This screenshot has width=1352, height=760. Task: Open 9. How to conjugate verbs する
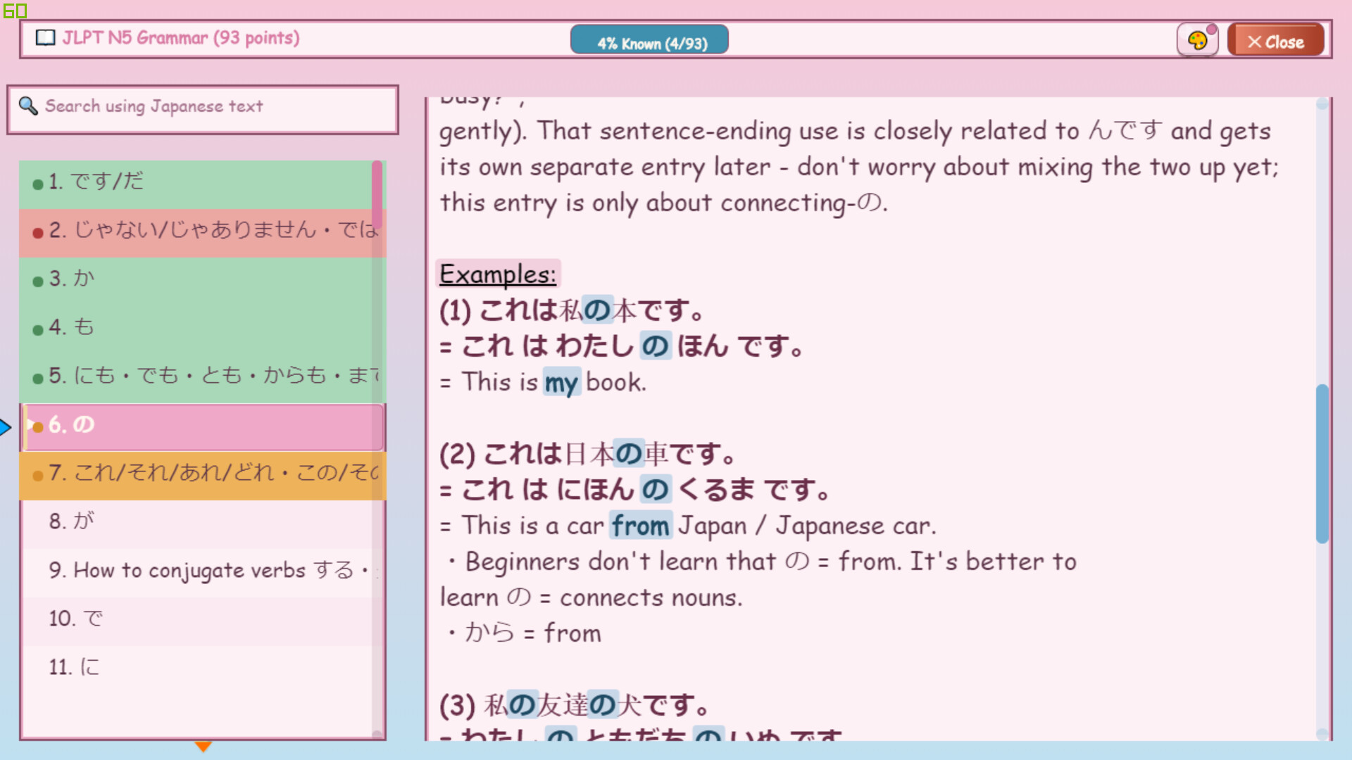pos(203,572)
